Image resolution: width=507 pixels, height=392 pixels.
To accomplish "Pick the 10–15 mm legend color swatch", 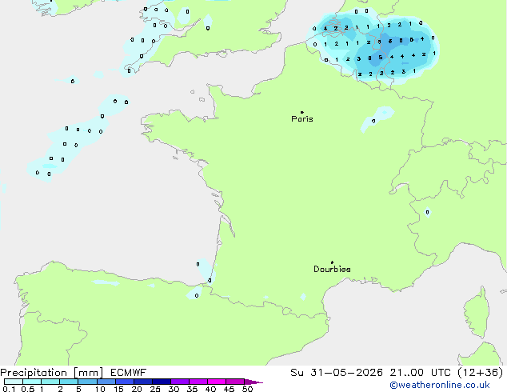I will 106,382.
